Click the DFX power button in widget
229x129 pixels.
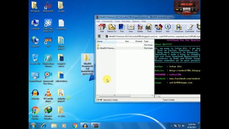[187, 13]
